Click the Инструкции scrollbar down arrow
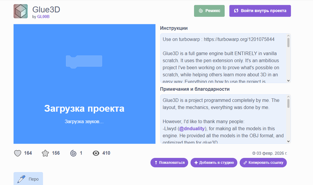 point(288,81)
